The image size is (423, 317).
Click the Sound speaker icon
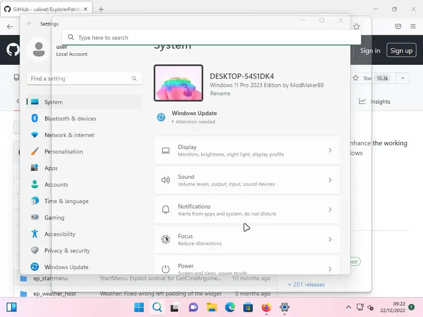[166, 180]
